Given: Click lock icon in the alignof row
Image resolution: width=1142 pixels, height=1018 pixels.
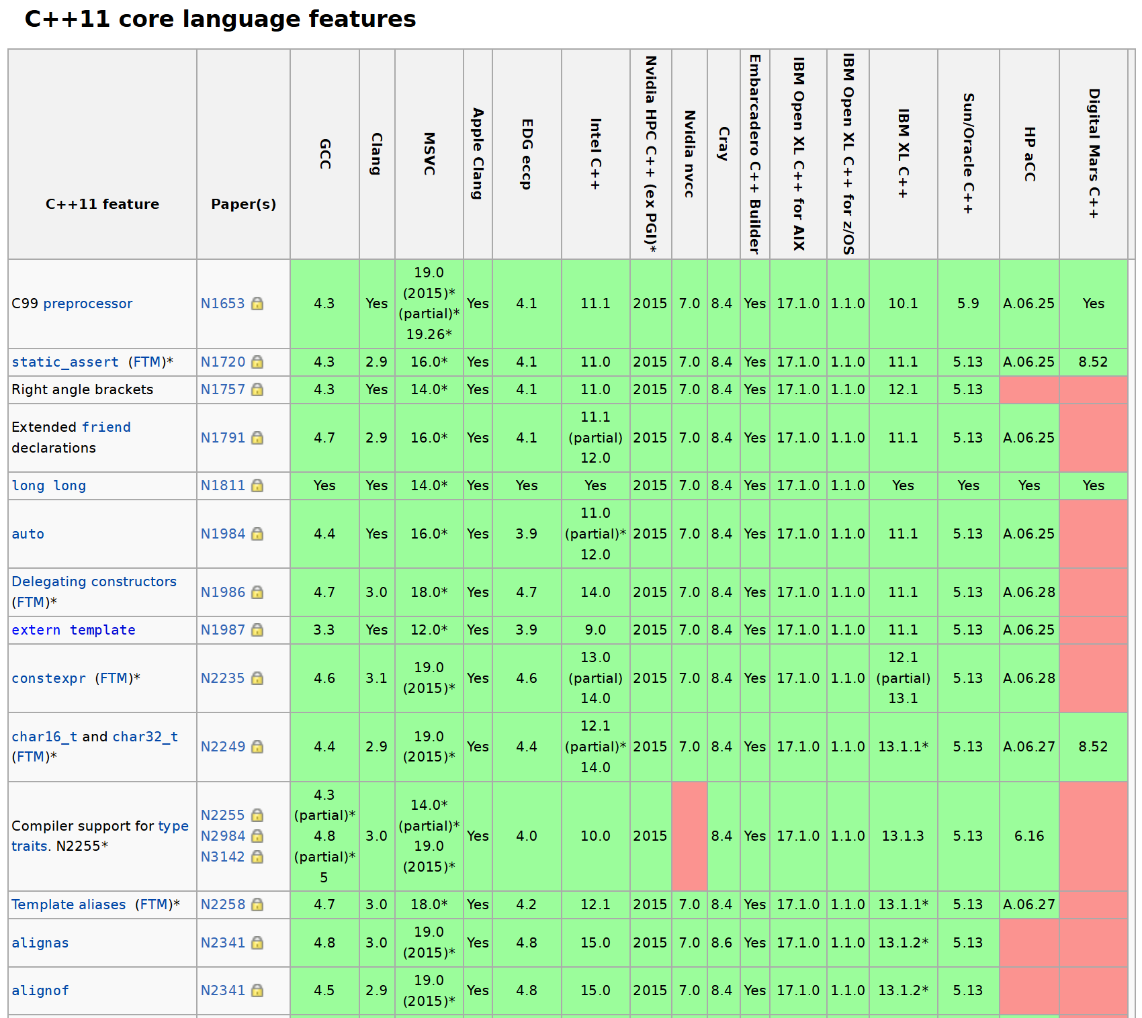Looking at the screenshot, I should [257, 990].
